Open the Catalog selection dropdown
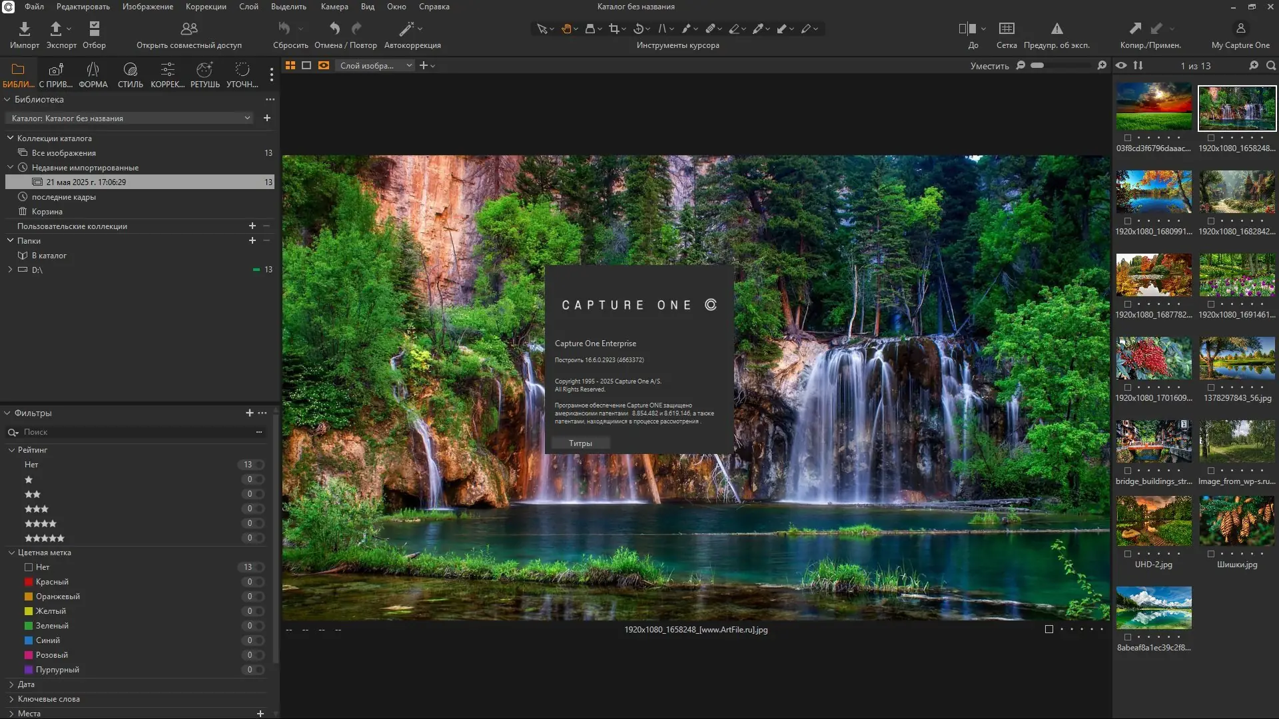 pos(131,119)
